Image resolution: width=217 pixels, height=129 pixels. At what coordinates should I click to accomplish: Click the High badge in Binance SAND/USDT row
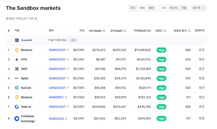tap(161, 50)
